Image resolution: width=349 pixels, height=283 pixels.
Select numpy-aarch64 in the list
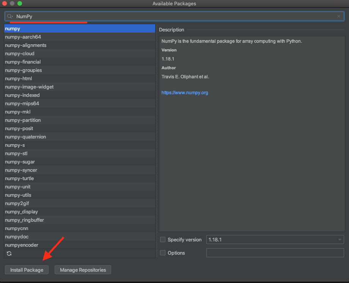click(80, 37)
